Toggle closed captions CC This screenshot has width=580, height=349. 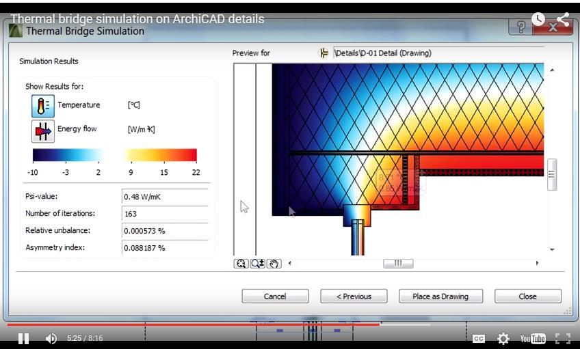click(478, 338)
